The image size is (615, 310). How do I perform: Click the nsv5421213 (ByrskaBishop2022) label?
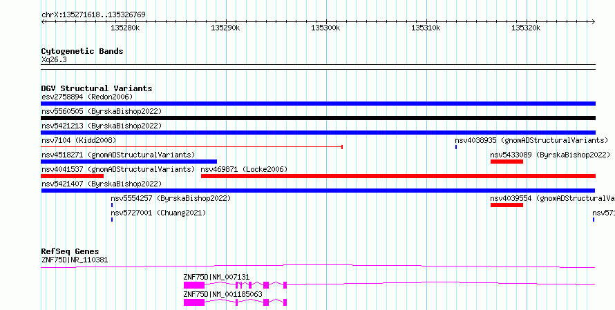tap(102, 126)
